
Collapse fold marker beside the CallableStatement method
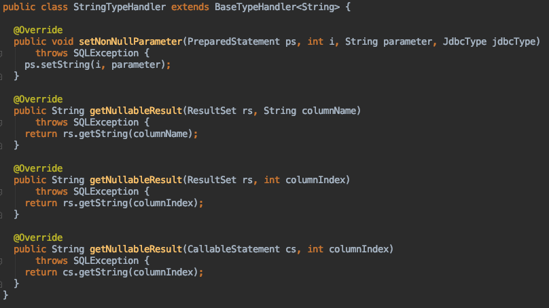2,261
